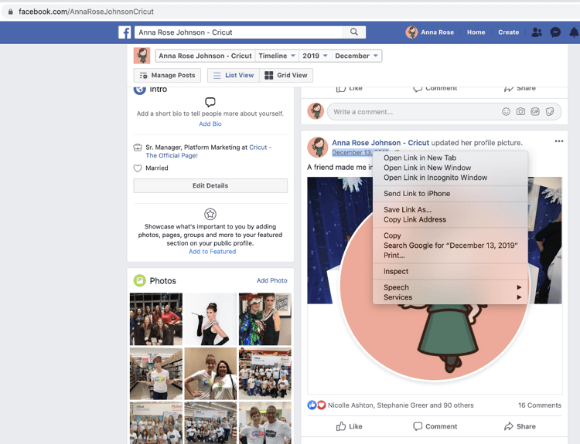The height and width of the screenshot is (444, 580).
Task: Open the sequin costume photo thumbnail
Action: (x=264, y=319)
